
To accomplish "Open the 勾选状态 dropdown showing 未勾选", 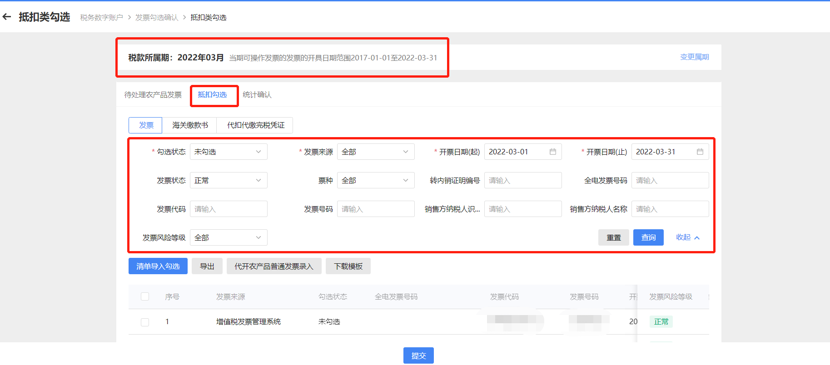I will [229, 152].
